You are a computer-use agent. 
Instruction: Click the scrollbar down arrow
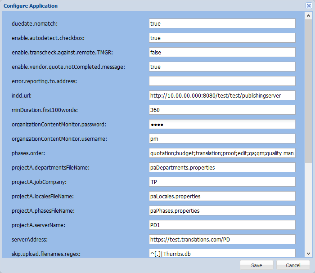tap(308, 254)
